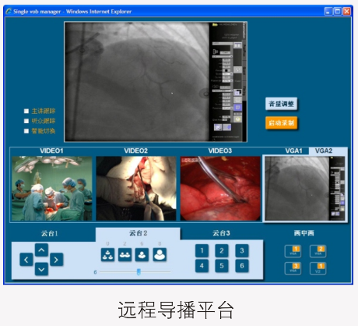Click the pan left arrow button

click(26, 260)
